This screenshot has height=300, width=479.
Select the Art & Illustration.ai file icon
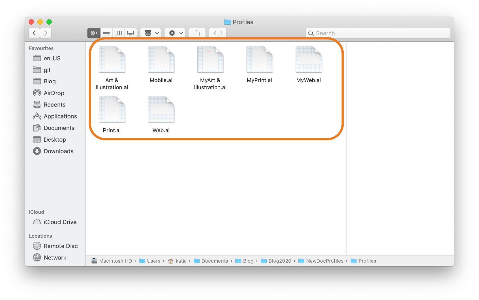[x=112, y=59]
